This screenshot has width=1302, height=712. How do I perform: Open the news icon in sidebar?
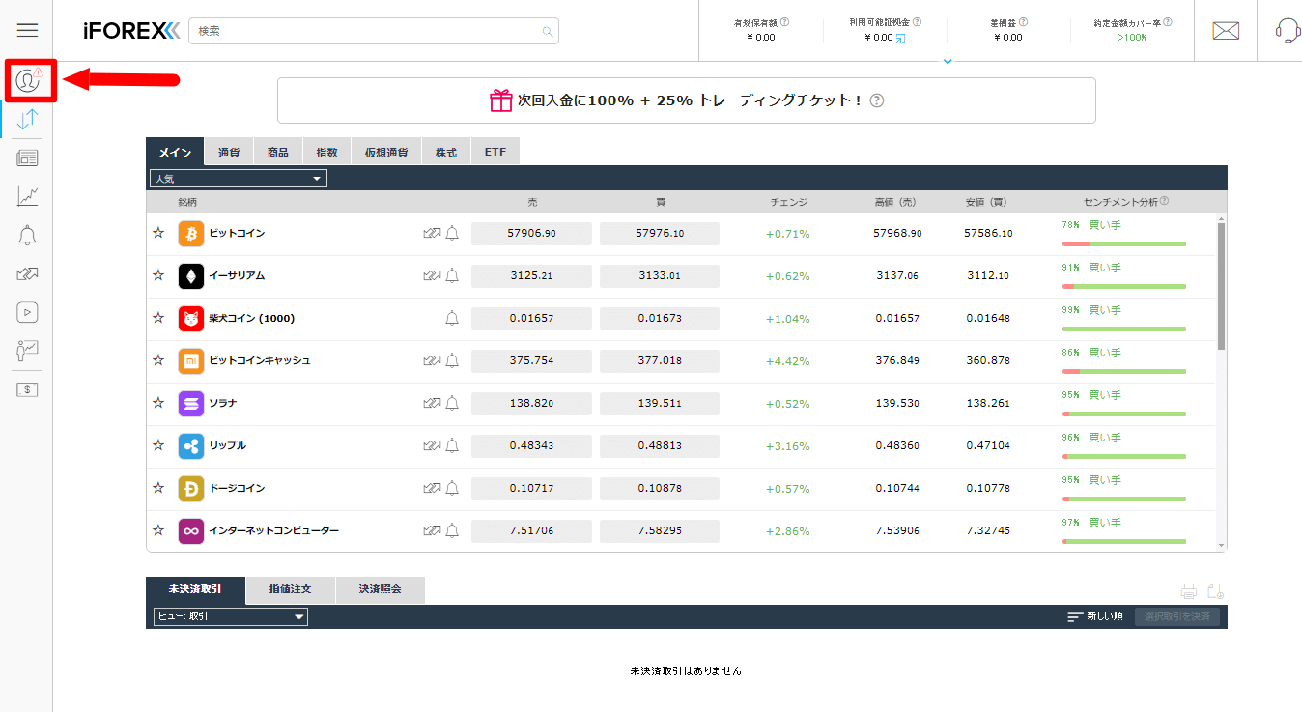click(x=28, y=157)
